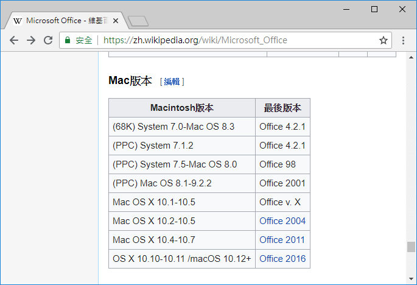
Task: Click the address bar URL
Action: click(x=195, y=40)
